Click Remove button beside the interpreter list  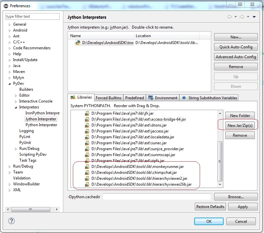pos(236,67)
